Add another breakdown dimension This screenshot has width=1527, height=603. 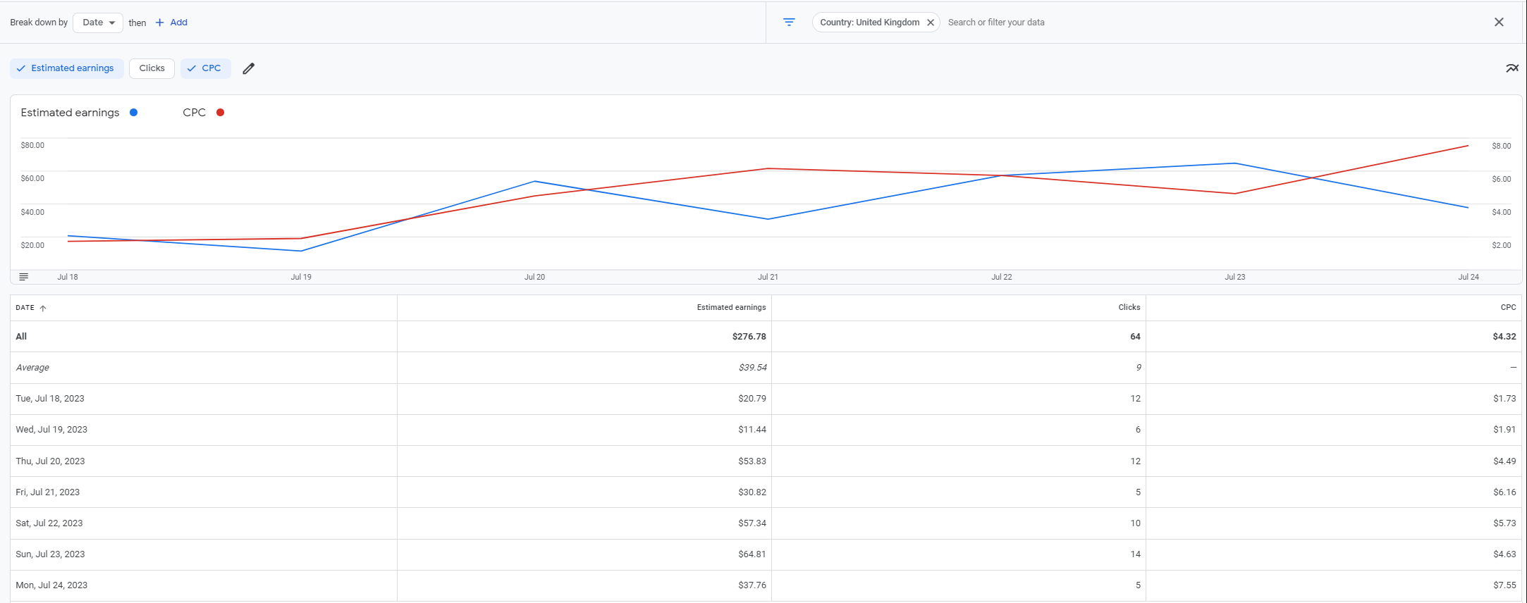[x=171, y=23]
